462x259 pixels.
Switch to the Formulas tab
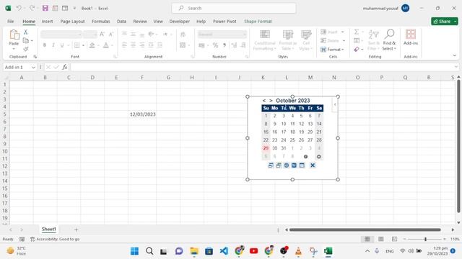coord(101,22)
